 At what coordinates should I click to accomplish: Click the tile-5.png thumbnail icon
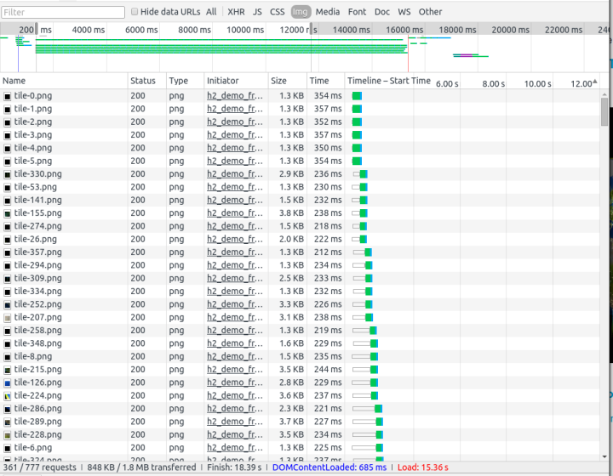pyautogui.click(x=8, y=161)
